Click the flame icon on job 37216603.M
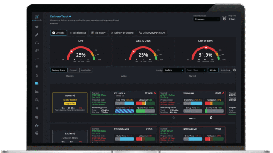The width and height of the screenshot is (273, 153). click(x=224, y=93)
